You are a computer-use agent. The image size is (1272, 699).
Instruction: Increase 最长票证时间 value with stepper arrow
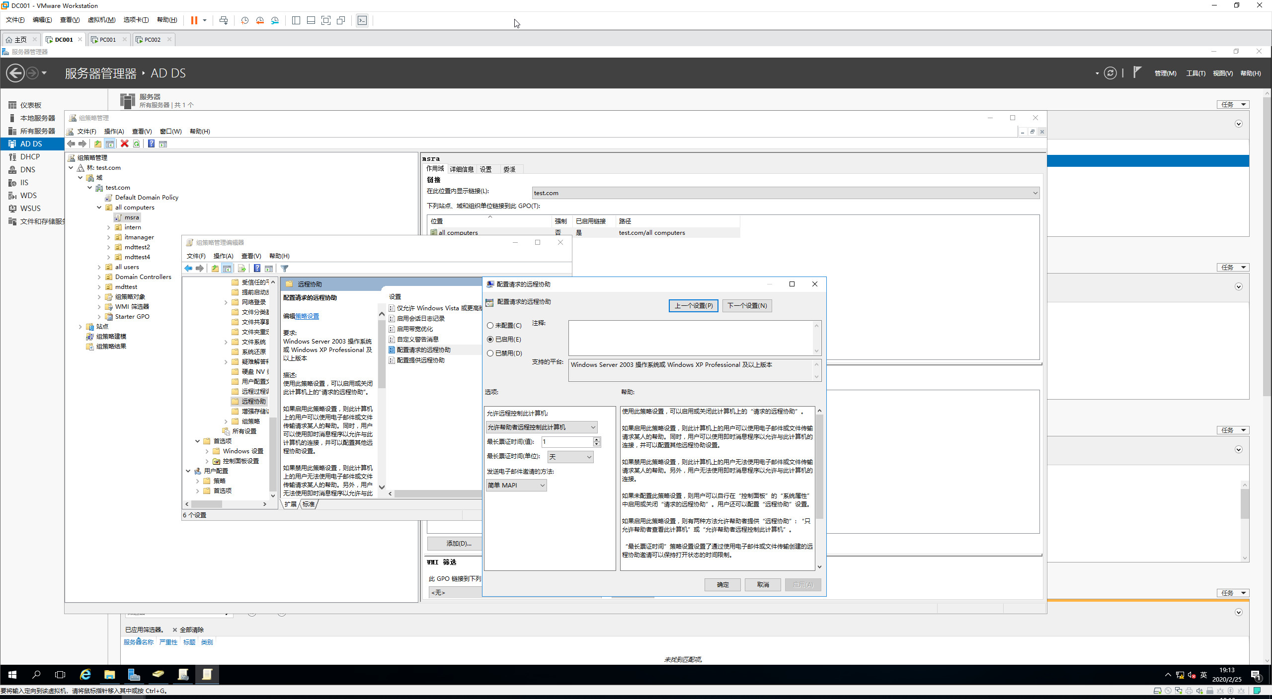(596, 439)
